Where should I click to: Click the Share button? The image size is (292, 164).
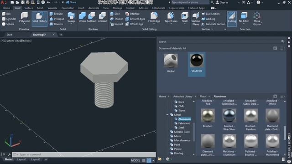coord(71,2)
